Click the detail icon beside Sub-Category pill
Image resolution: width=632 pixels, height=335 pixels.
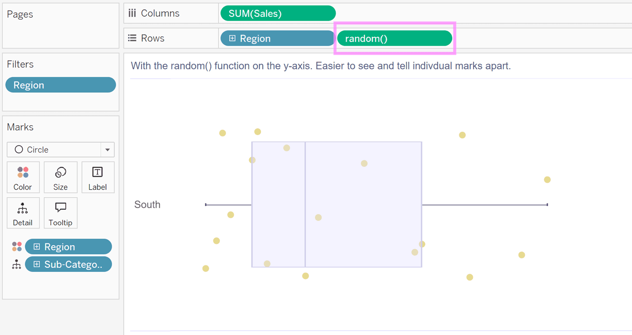[x=17, y=264]
